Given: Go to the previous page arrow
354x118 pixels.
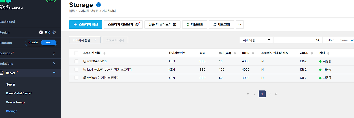Looking at the screenshot, I should click(x=254, y=94).
